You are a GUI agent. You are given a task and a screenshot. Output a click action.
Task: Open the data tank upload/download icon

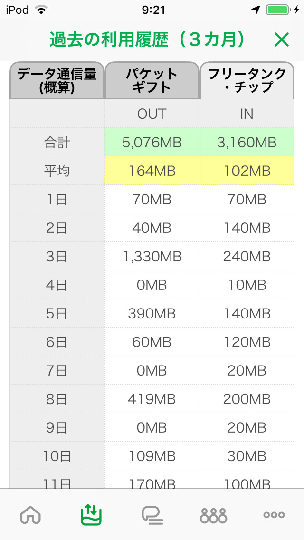(x=91, y=515)
